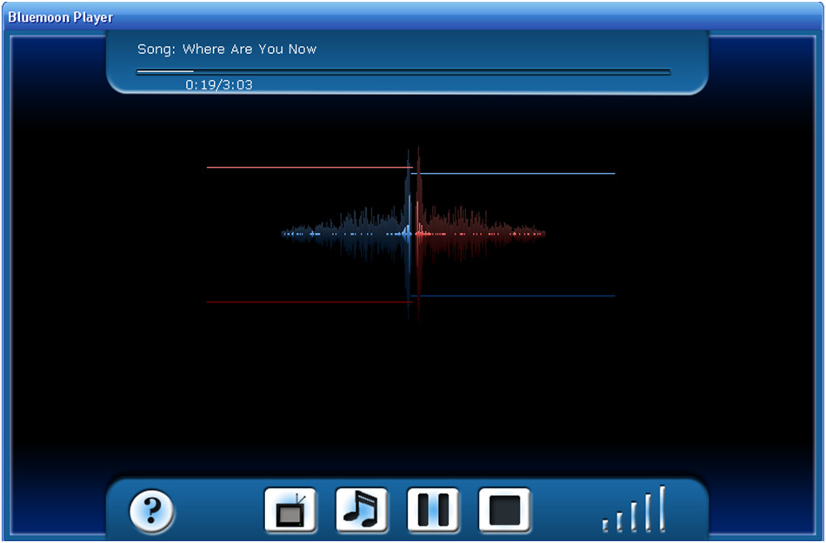Set volume to the middle third bar
826x543 pixels.
pos(634,516)
